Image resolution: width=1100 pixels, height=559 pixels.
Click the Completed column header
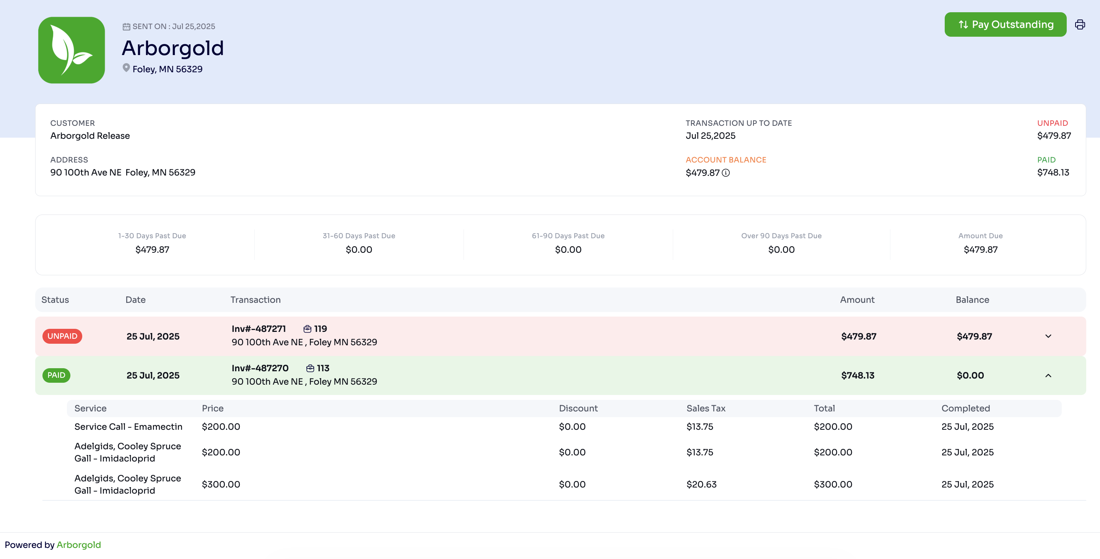(x=966, y=408)
